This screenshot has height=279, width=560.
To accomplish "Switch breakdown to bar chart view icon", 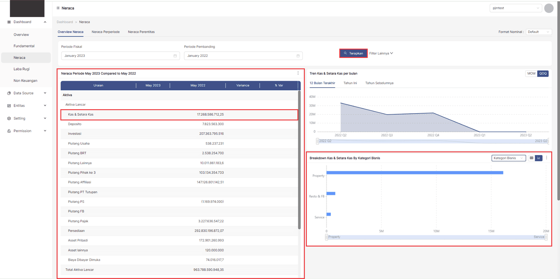I will [x=538, y=158].
